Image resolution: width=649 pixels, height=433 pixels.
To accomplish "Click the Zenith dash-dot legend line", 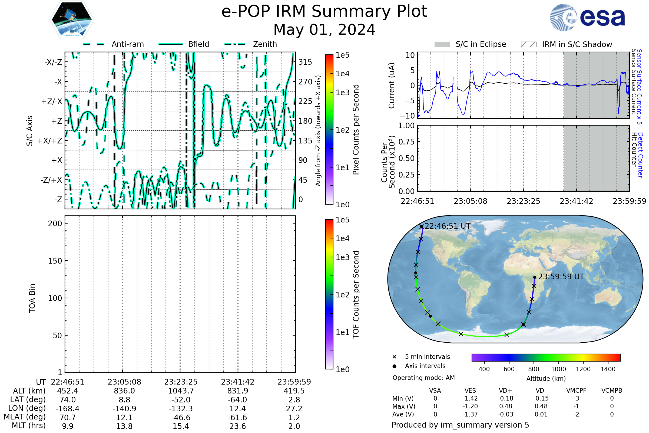I will pyautogui.click(x=235, y=44).
